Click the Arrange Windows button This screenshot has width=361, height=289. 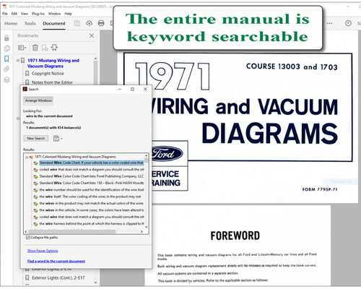click(x=38, y=100)
